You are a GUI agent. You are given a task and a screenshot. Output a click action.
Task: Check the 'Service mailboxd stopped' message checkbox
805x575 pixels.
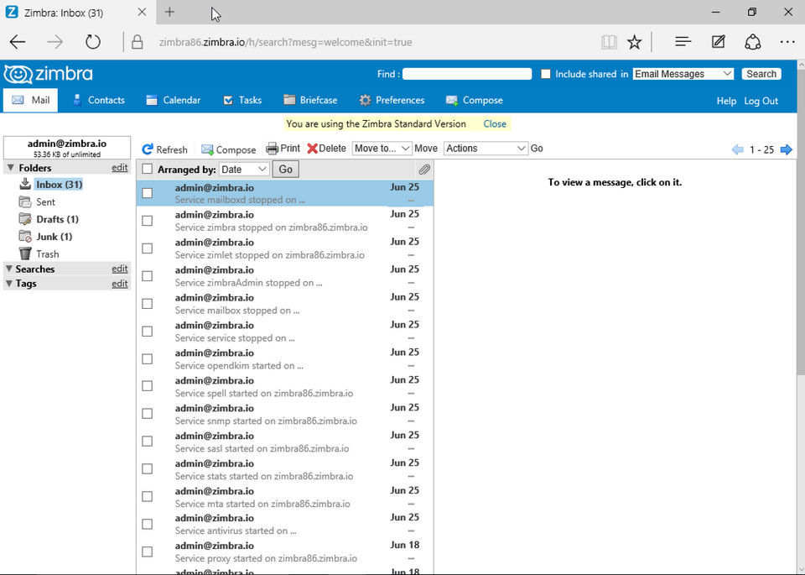pos(148,193)
